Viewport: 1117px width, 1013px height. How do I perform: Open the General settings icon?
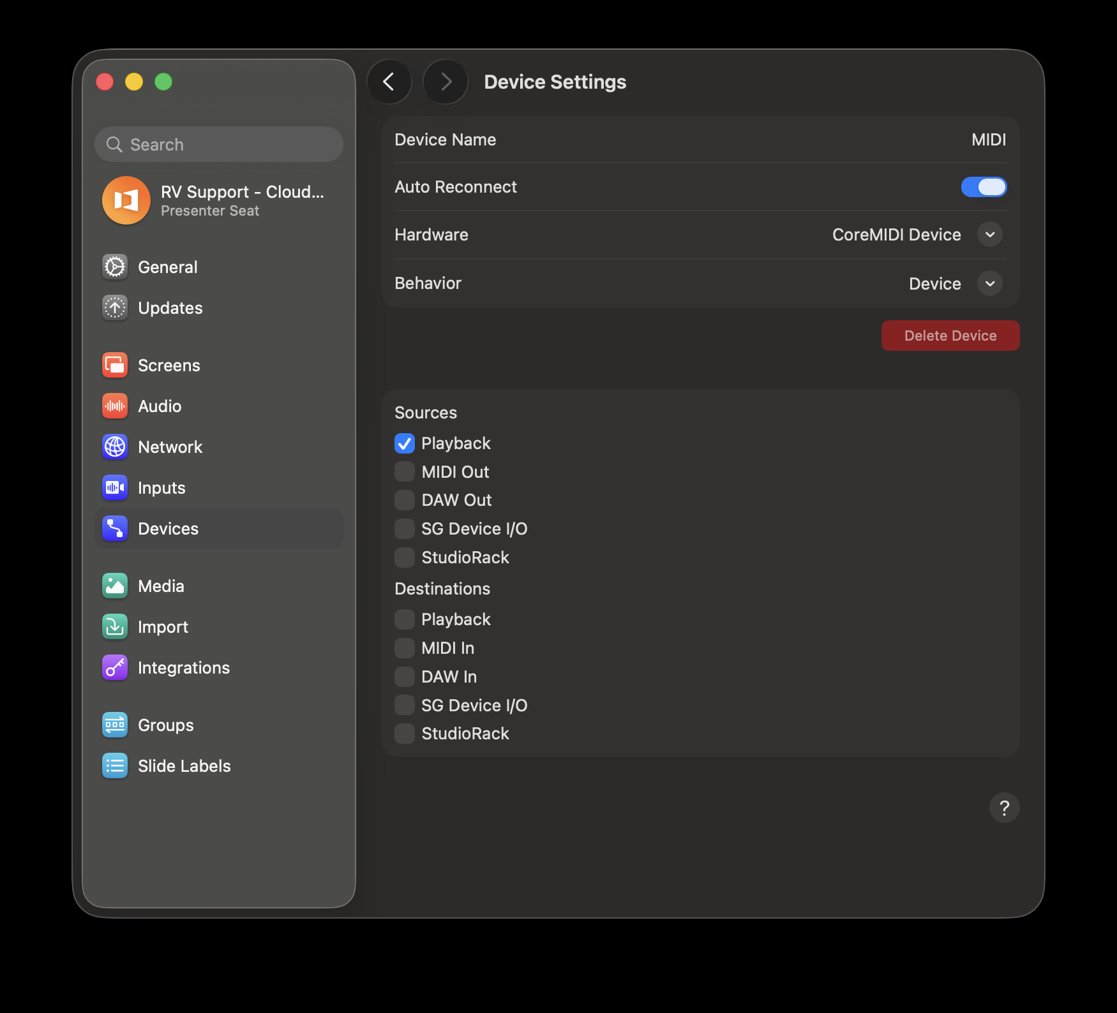tap(115, 267)
